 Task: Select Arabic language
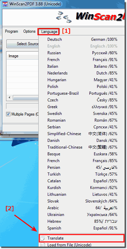81,208
